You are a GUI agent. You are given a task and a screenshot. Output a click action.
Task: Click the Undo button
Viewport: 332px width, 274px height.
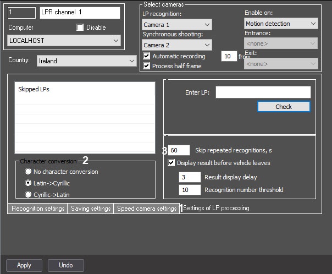tap(65, 265)
